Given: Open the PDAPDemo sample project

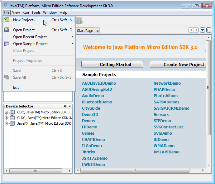Looking at the screenshot, I should [164, 90].
